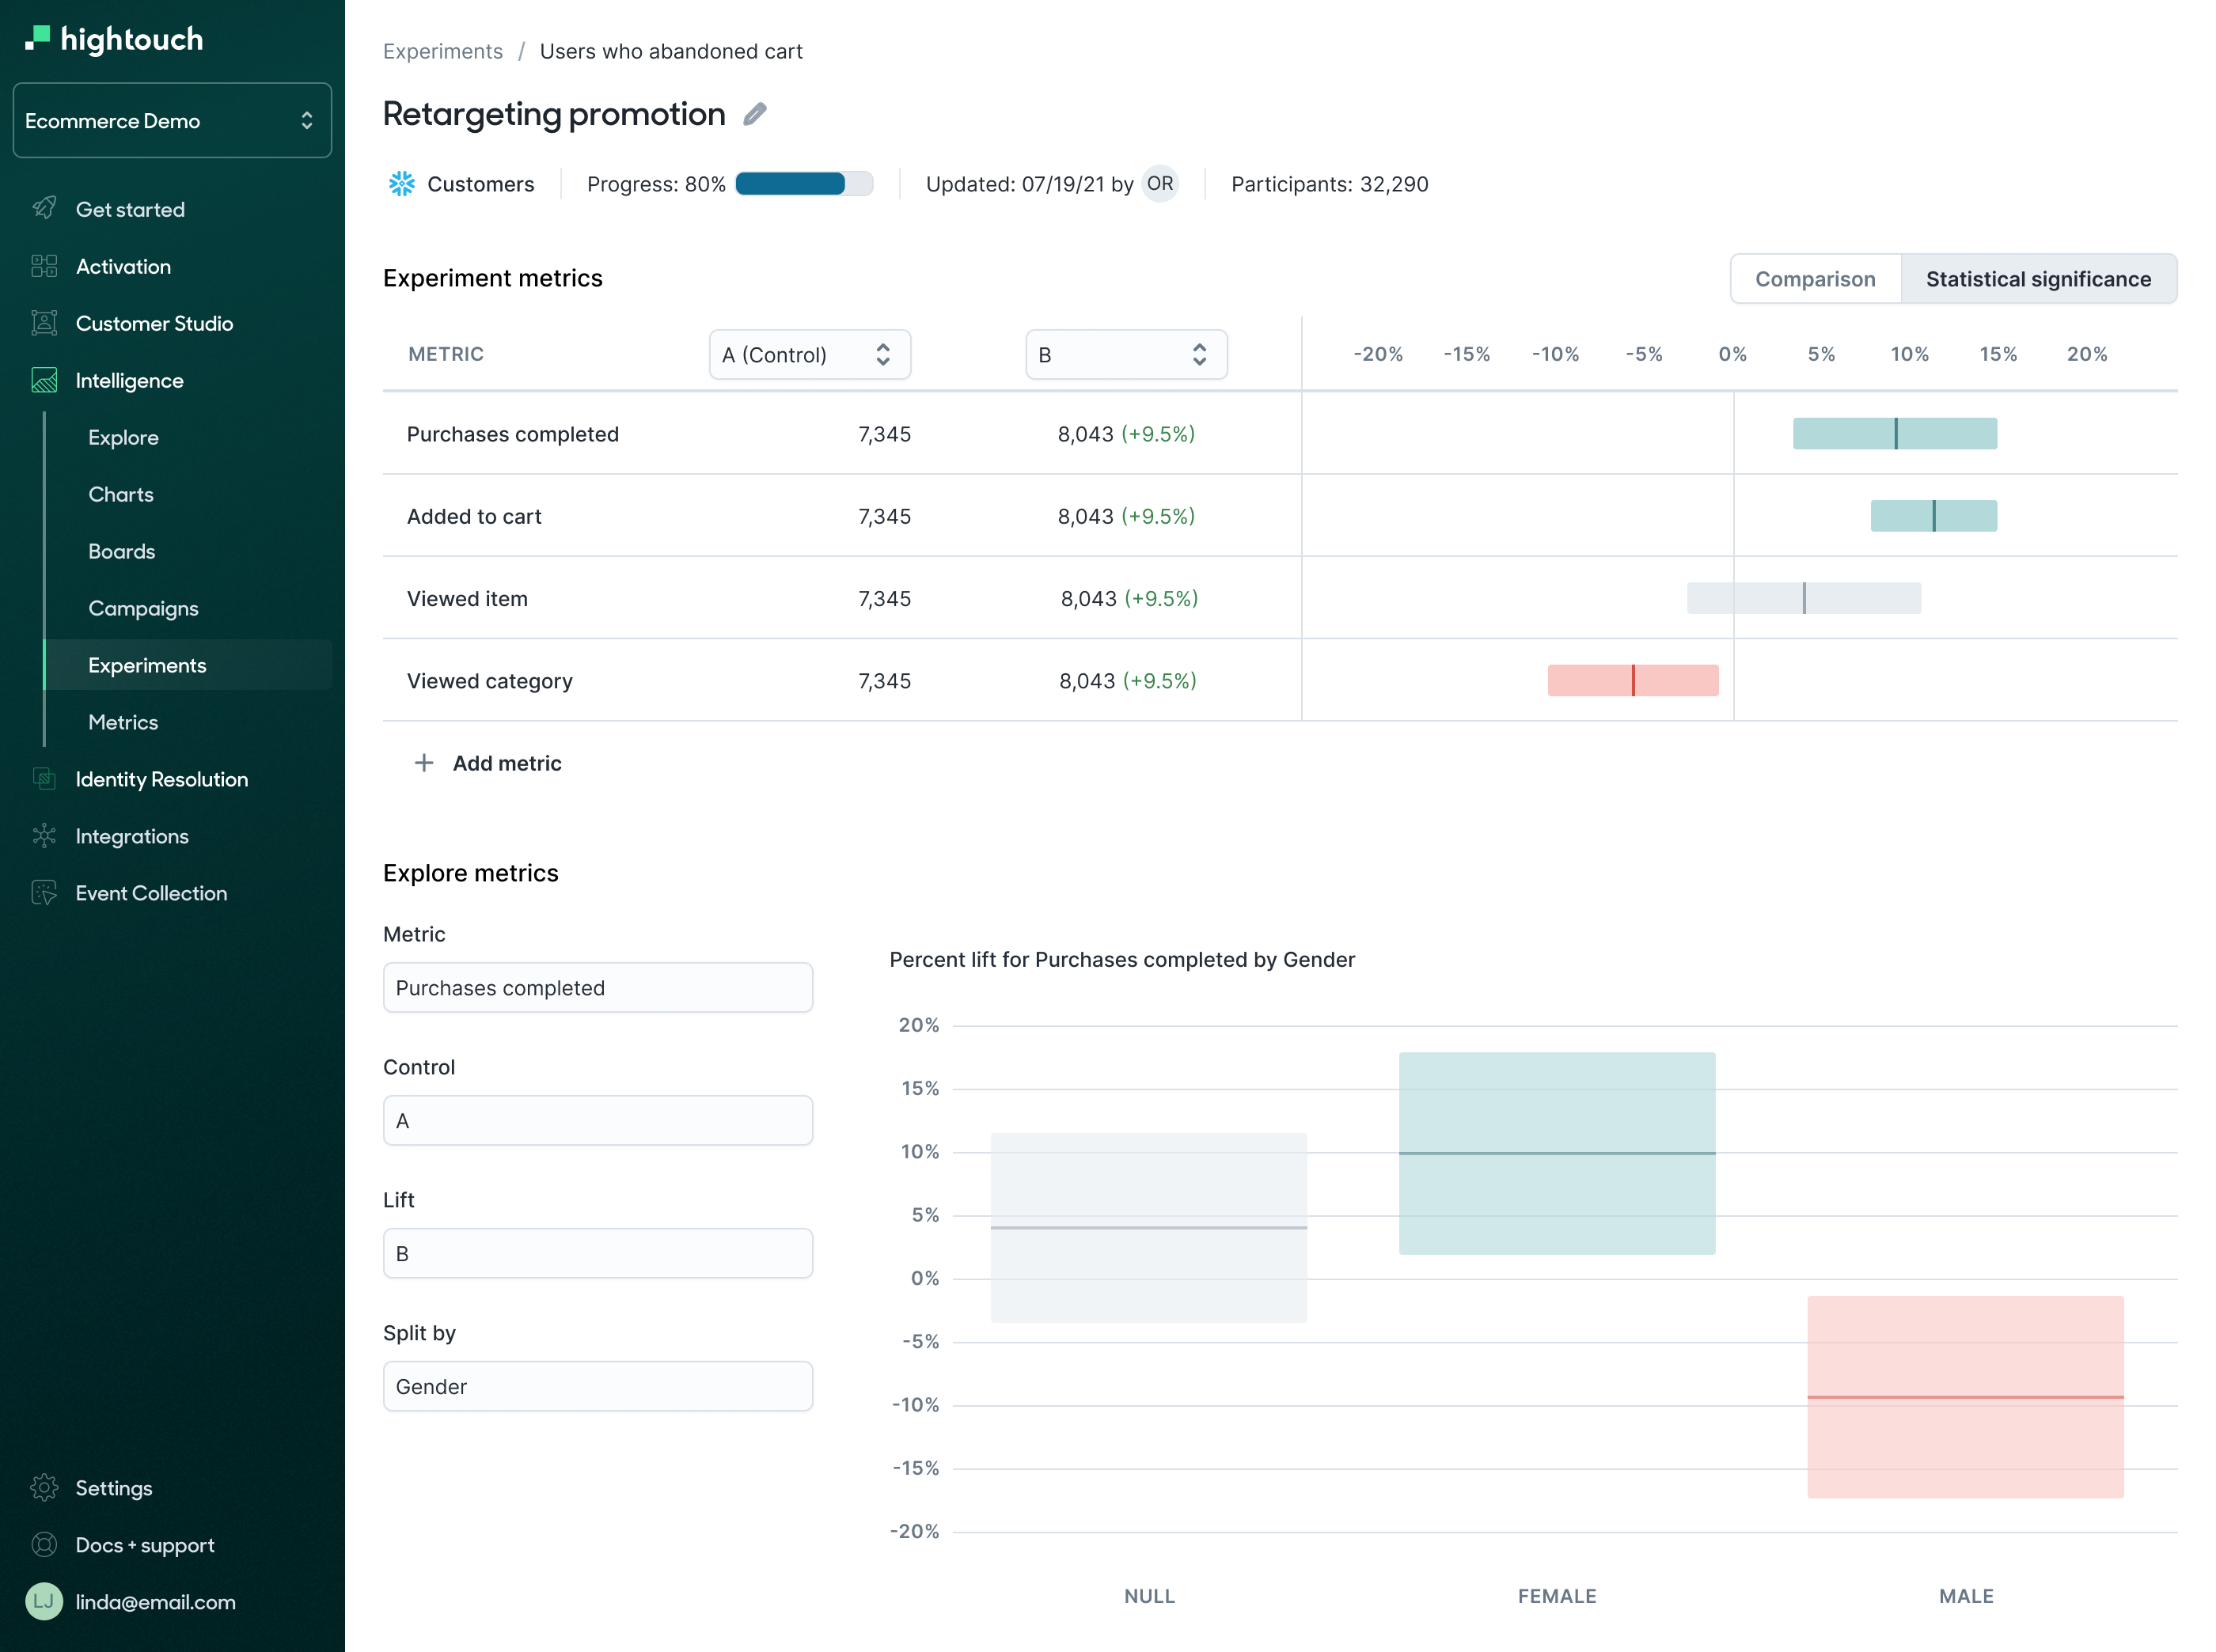Click Add metric button
Screen dimensions: 2216x1652
tap(488, 763)
